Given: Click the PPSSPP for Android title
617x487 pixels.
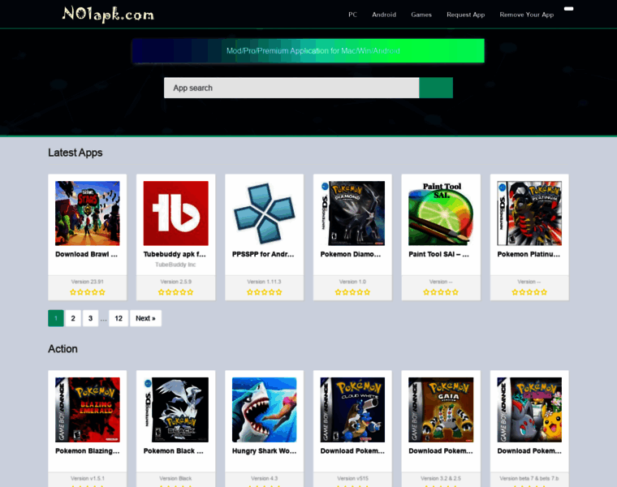Looking at the screenshot, I should [263, 254].
